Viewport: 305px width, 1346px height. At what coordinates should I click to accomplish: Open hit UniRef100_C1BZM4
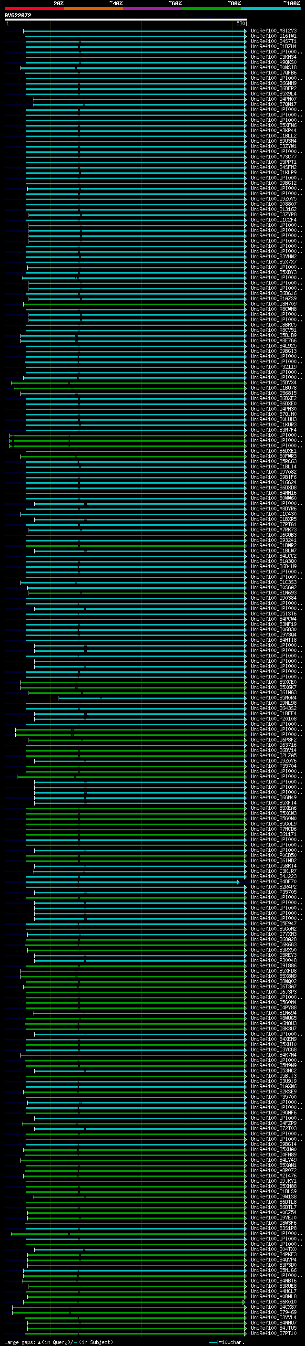coord(273,46)
